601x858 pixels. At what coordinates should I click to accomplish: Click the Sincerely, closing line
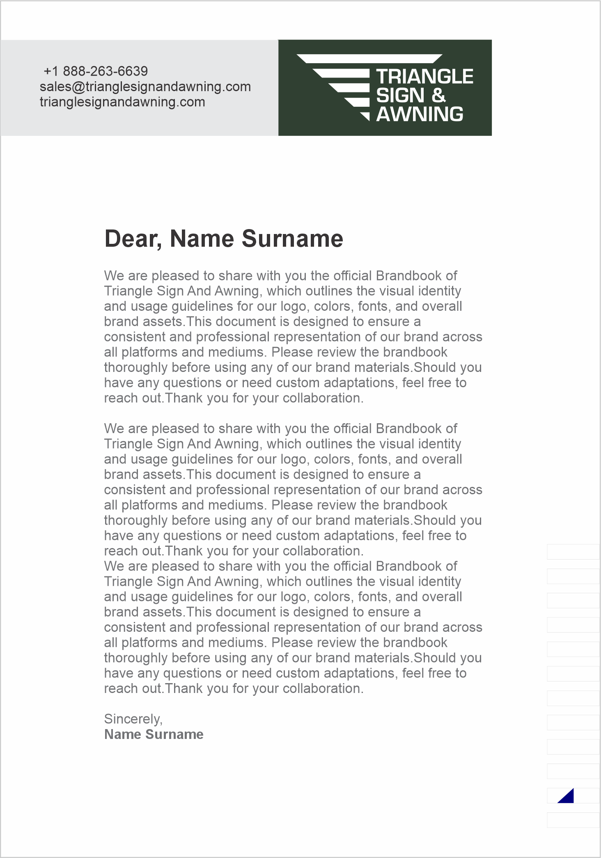[133, 719]
